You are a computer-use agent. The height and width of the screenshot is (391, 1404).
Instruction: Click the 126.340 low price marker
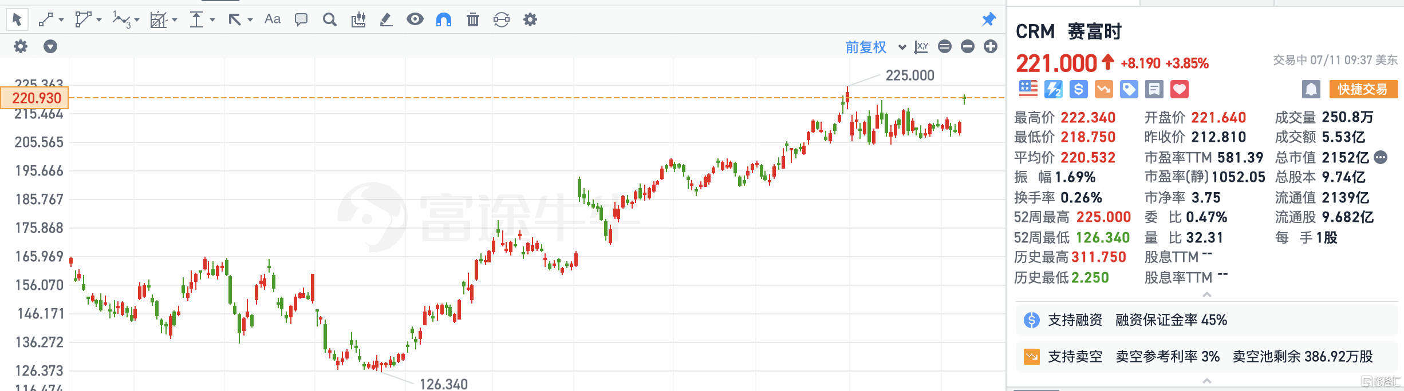pyautogui.click(x=444, y=384)
